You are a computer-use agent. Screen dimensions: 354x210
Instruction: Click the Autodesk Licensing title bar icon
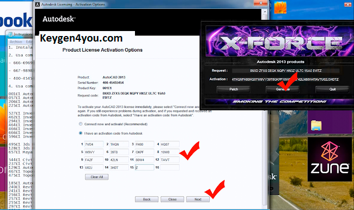(x=38, y=4)
